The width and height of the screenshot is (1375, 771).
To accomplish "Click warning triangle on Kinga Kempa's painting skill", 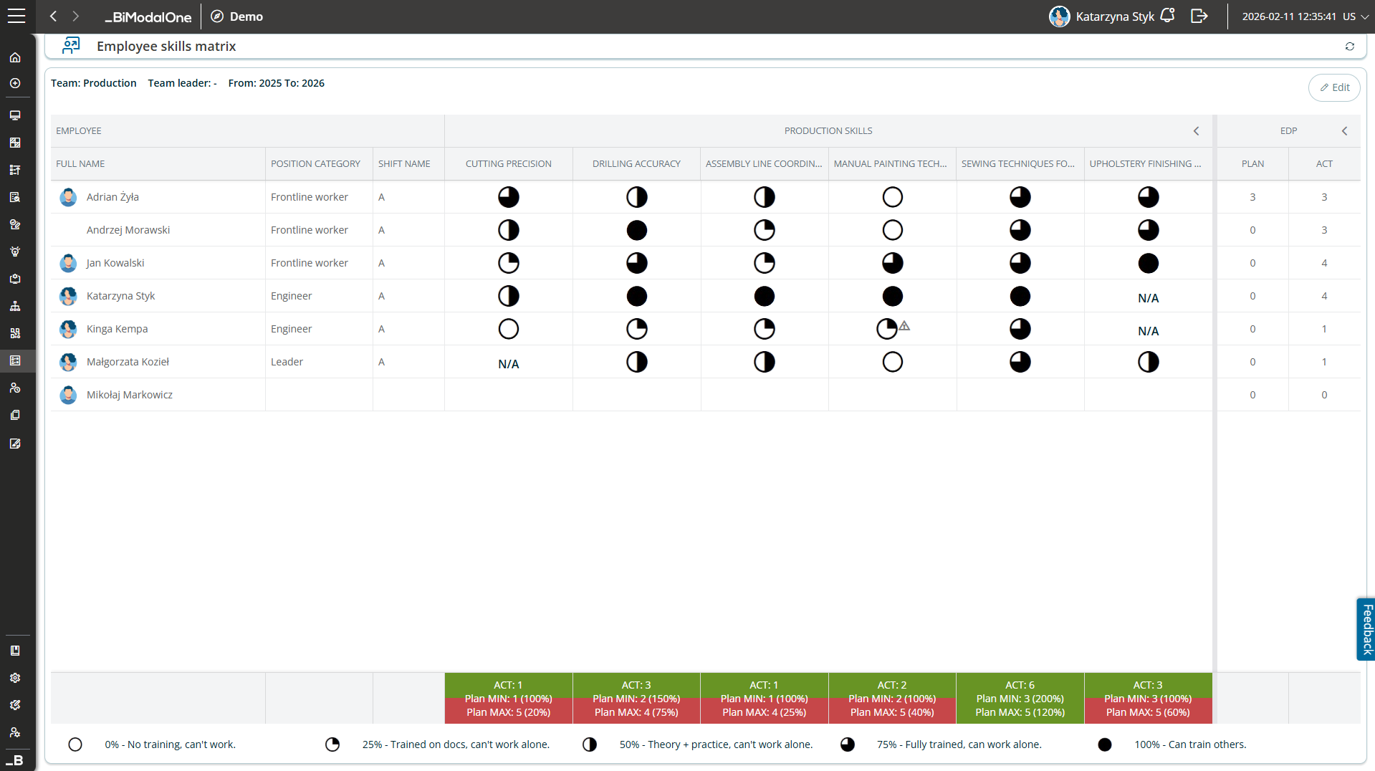I will (x=904, y=325).
